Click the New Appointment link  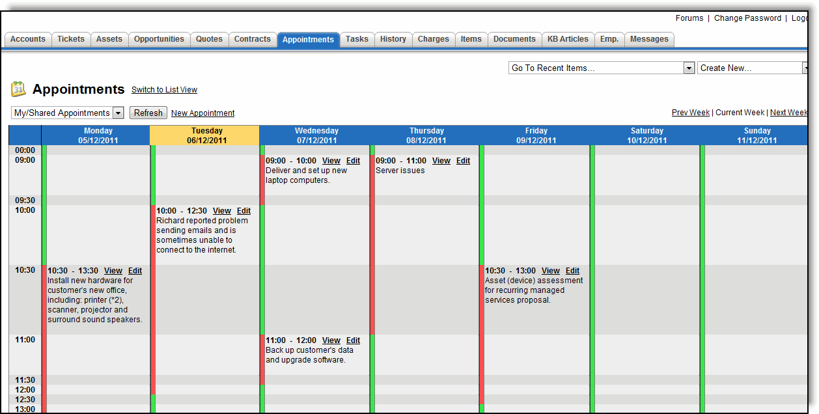click(x=202, y=113)
